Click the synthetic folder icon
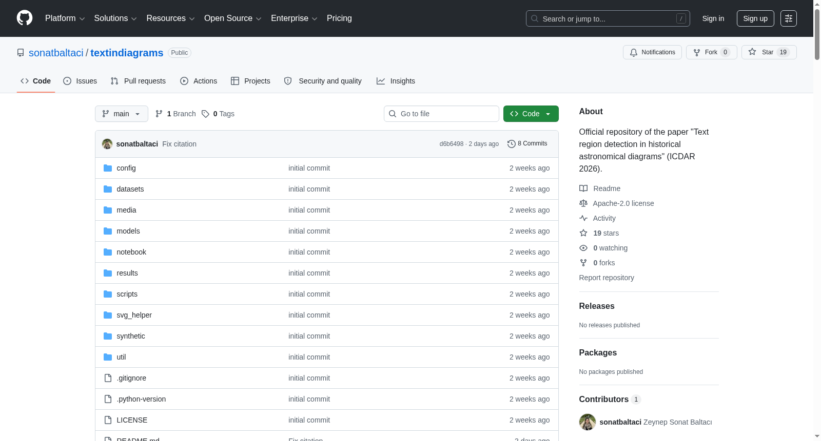The image size is (821, 441). [x=108, y=336]
